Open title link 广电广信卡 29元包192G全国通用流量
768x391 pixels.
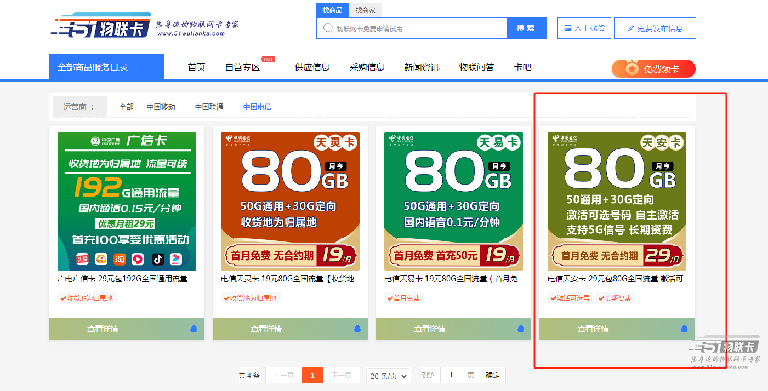point(123,279)
